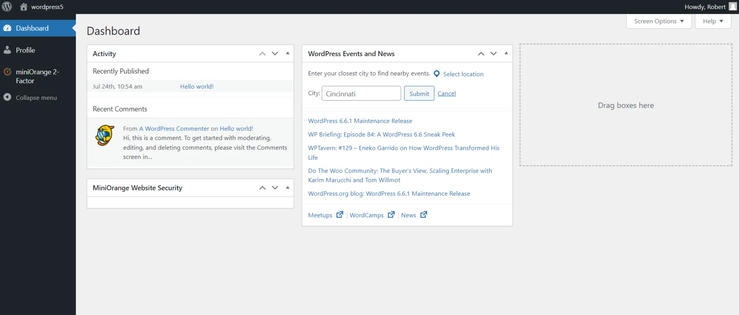Open the Hello world! post link
The image size is (739, 315).
pyautogui.click(x=196, y=87)
